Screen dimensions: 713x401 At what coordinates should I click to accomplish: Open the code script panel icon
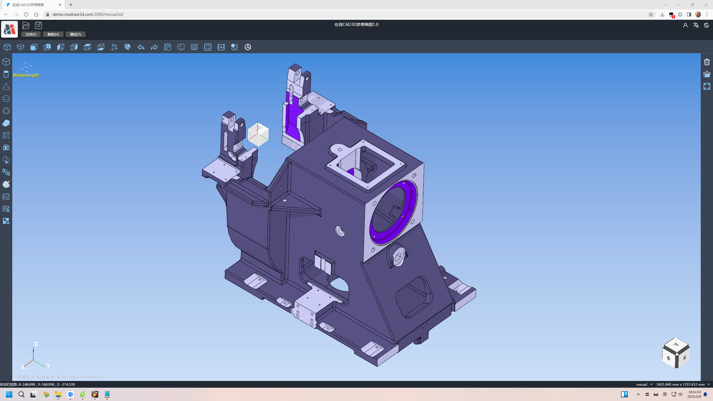[x=194, y=47]
